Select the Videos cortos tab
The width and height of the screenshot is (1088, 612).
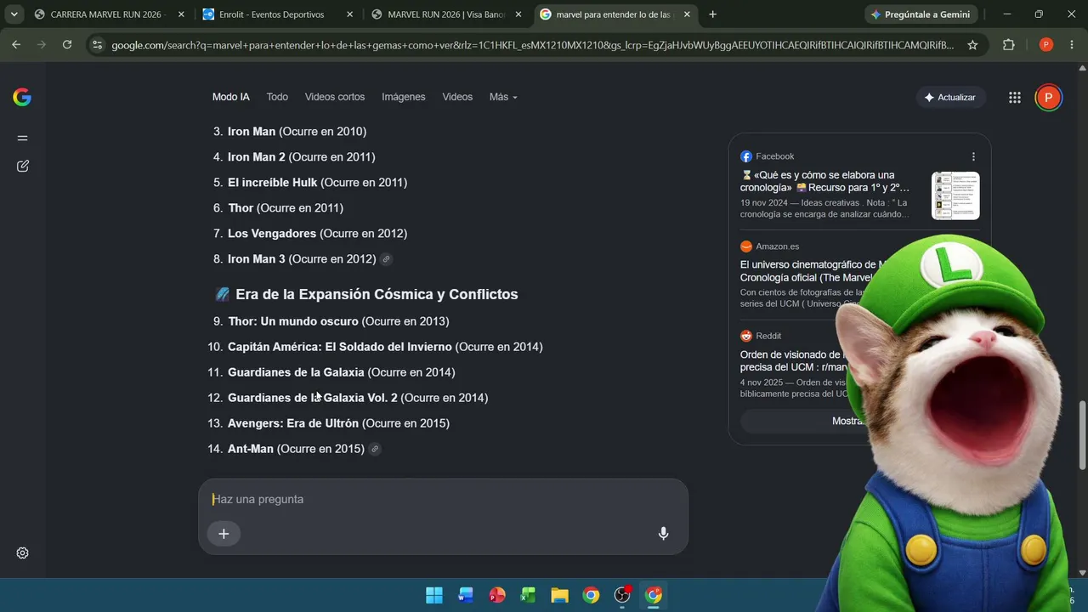[335, 97]
